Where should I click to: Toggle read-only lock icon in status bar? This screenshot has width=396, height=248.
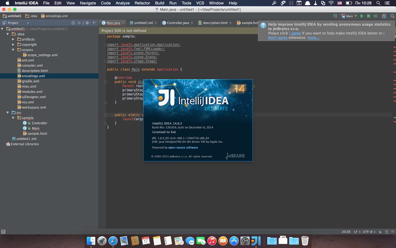pyautogui.click(x=380, y=232)
